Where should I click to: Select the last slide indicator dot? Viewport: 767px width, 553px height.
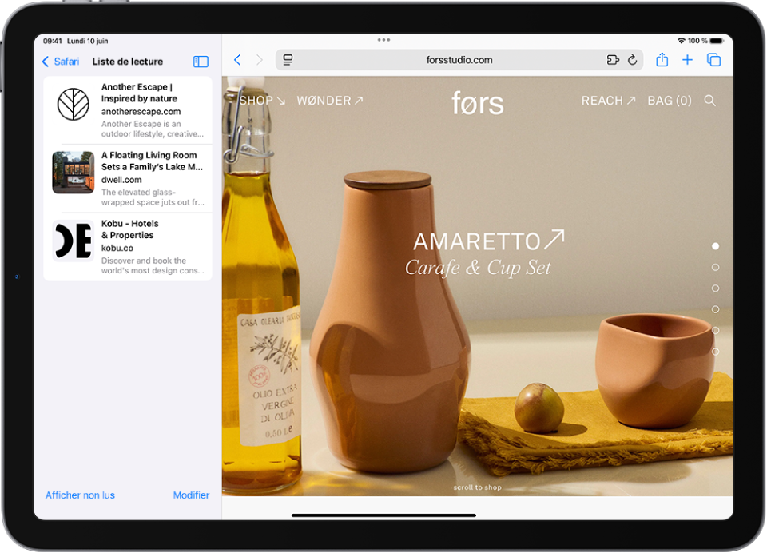pyautogui.click(x=715, y=352)
